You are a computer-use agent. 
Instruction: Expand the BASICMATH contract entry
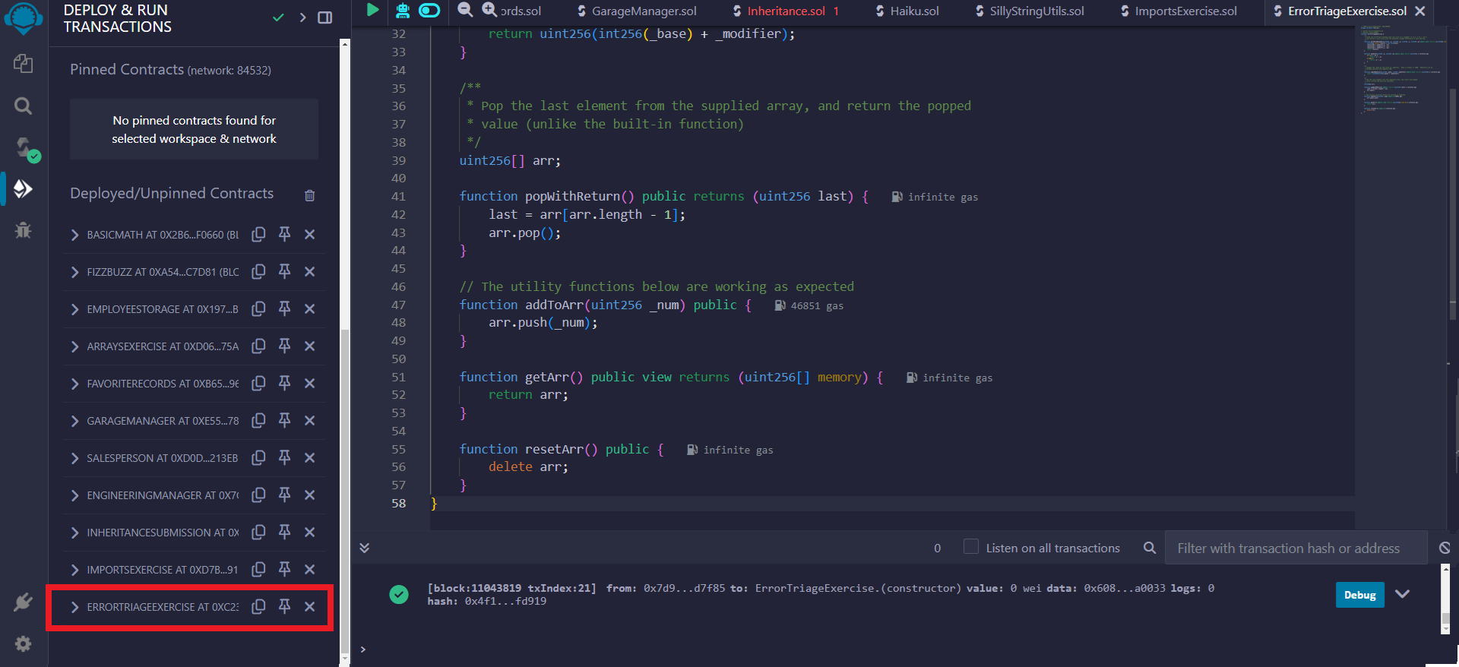(74, 235)
